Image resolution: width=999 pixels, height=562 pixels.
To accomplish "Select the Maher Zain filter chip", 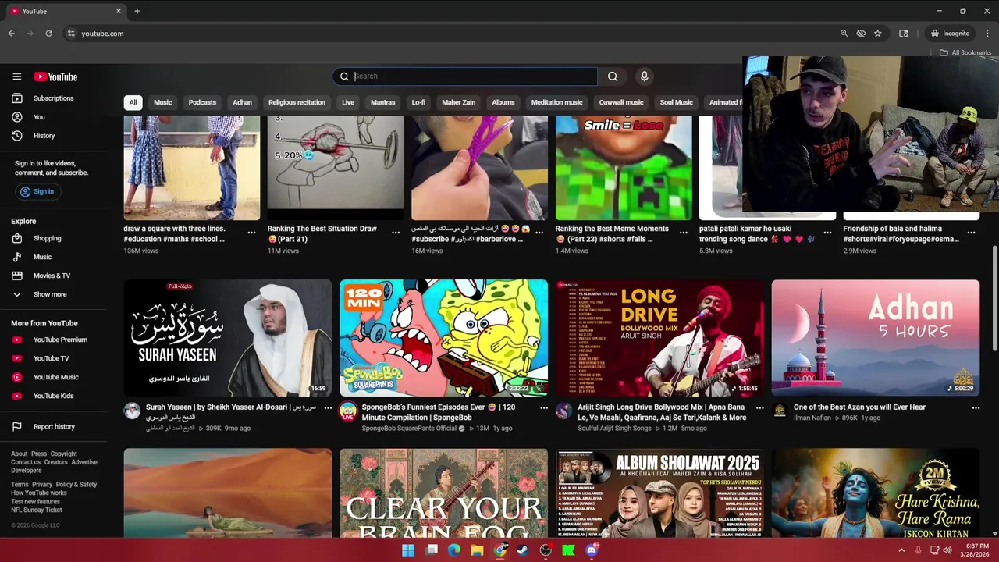I will [458, 102].
